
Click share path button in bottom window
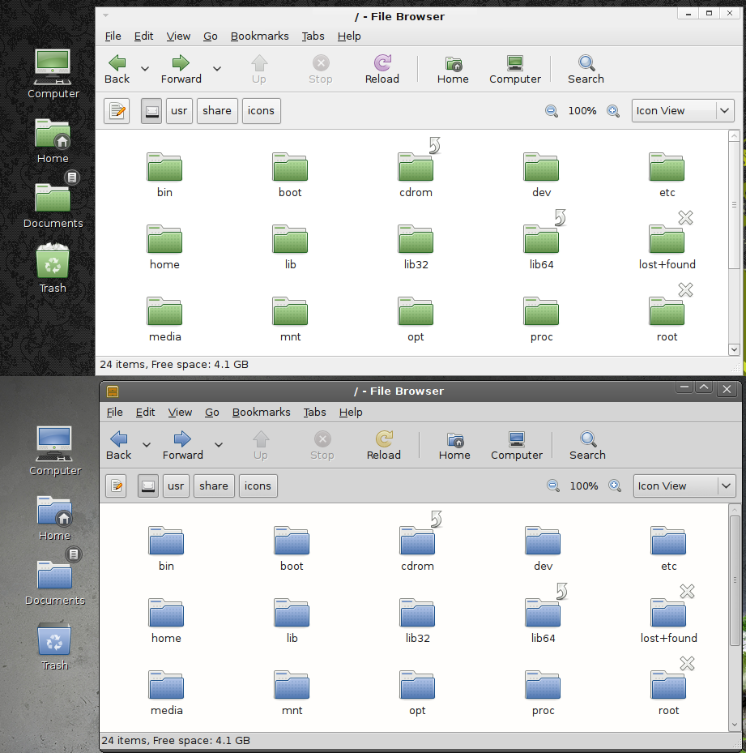(x=214, y=486)
